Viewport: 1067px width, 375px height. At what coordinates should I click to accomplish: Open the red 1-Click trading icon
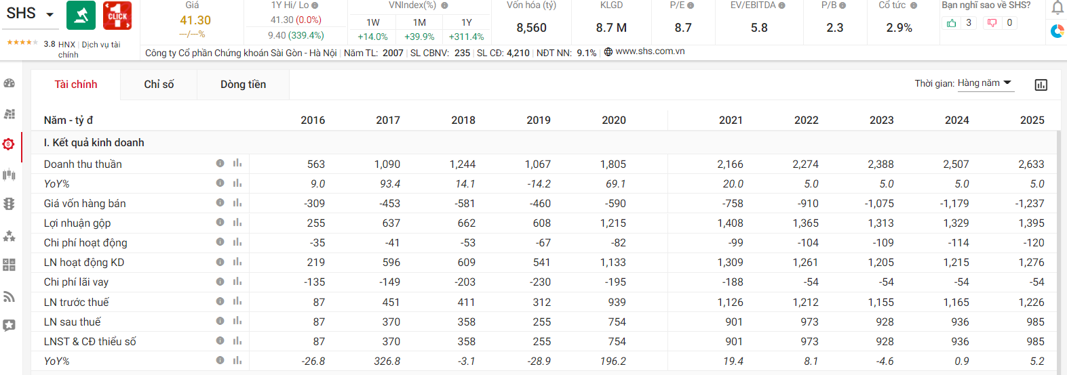point(117,16)
